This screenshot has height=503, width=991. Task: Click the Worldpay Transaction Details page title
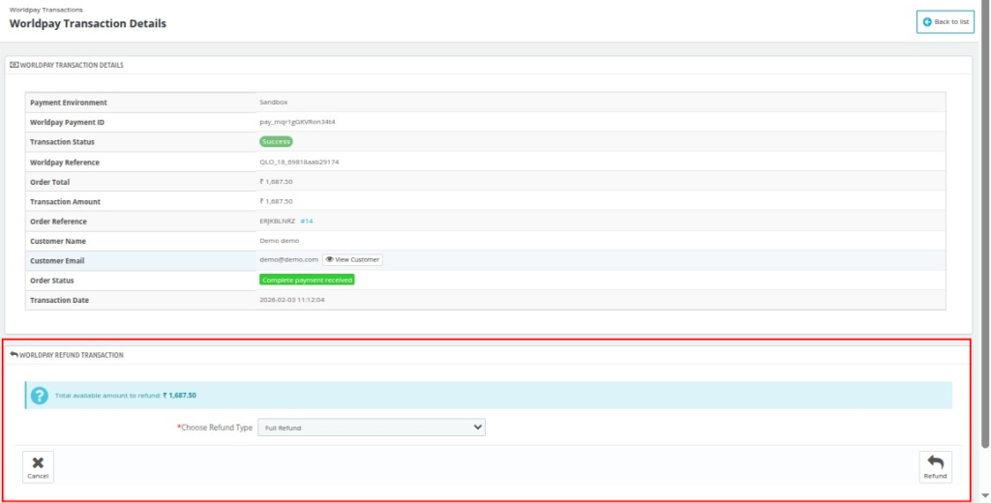(x=87, y=23)
